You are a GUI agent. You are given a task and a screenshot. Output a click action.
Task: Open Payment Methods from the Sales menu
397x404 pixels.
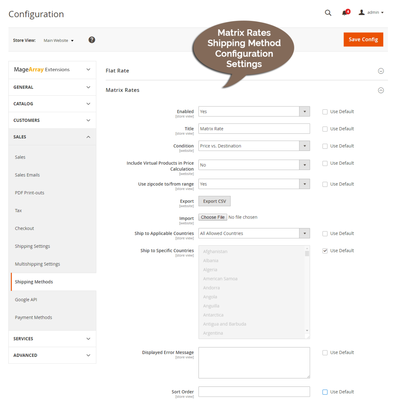(33, 317)
